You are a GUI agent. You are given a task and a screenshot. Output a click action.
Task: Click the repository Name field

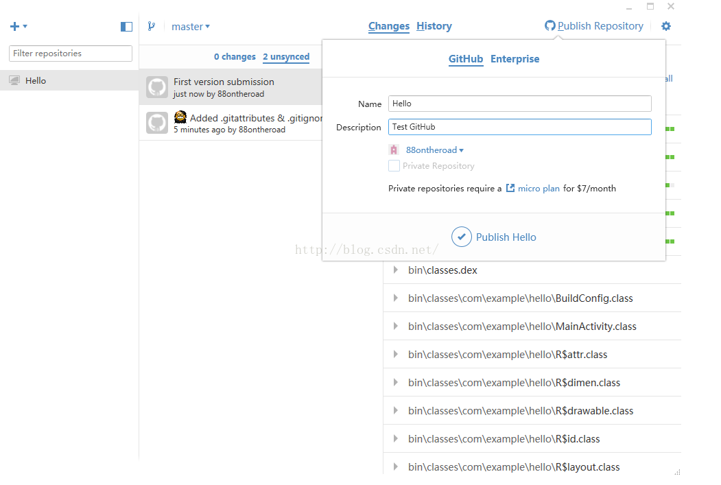click(519, 104)
